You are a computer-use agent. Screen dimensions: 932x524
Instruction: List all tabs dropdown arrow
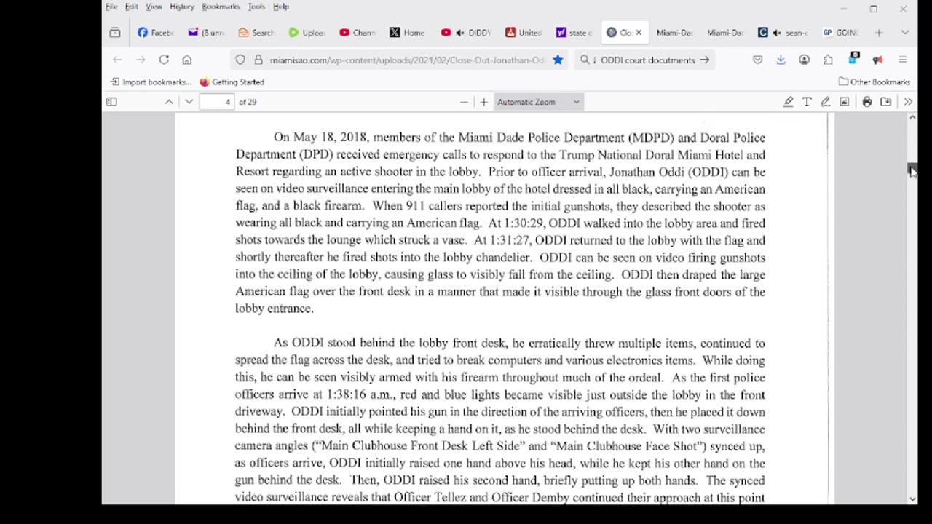pos(905,33)
